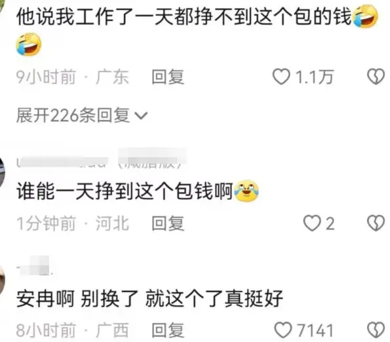Screen dimensions: 390x342
Task: Like the Guangxi comment with 7141 likes
Action: [x=283, y=330]
